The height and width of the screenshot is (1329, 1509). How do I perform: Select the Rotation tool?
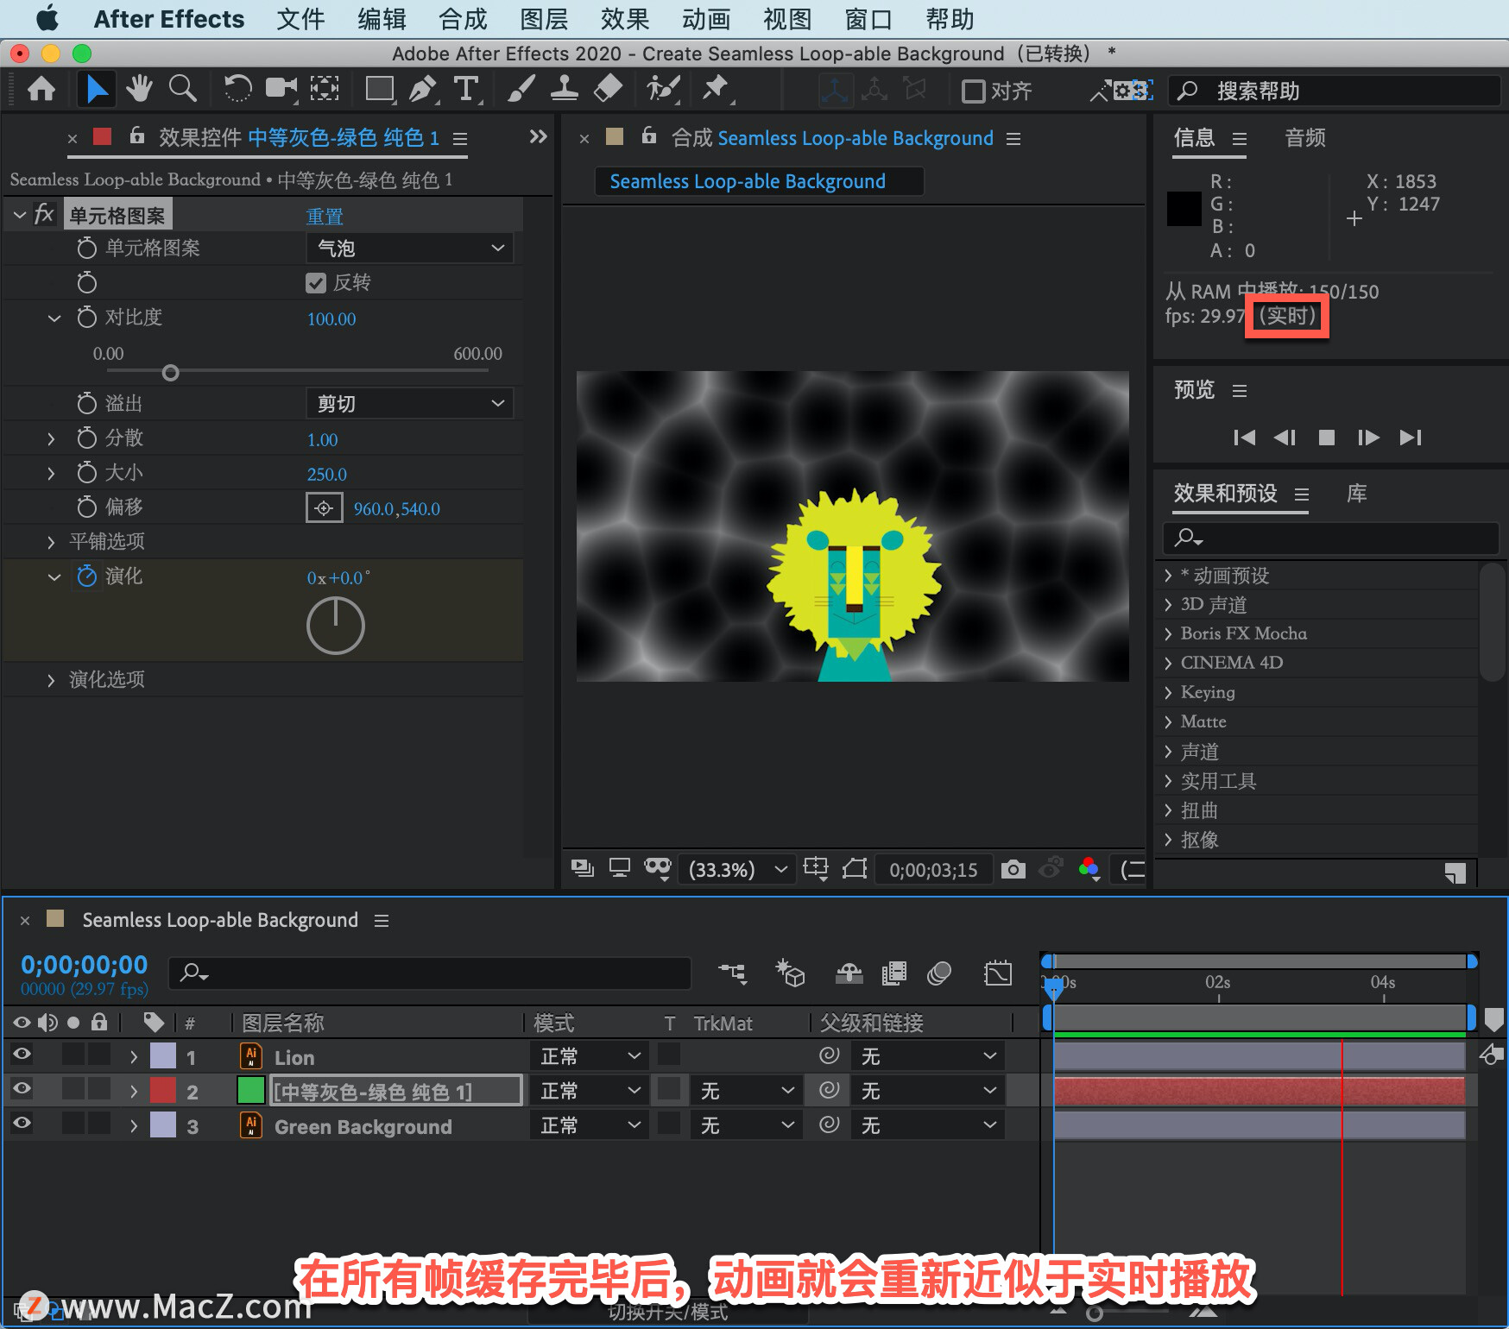tap(237, 89)
